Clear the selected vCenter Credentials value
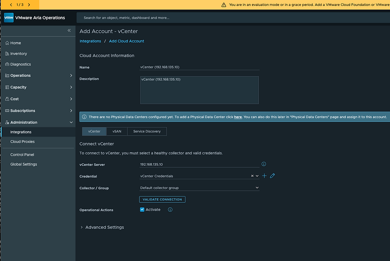390x261 pixels. click(252, 176)
